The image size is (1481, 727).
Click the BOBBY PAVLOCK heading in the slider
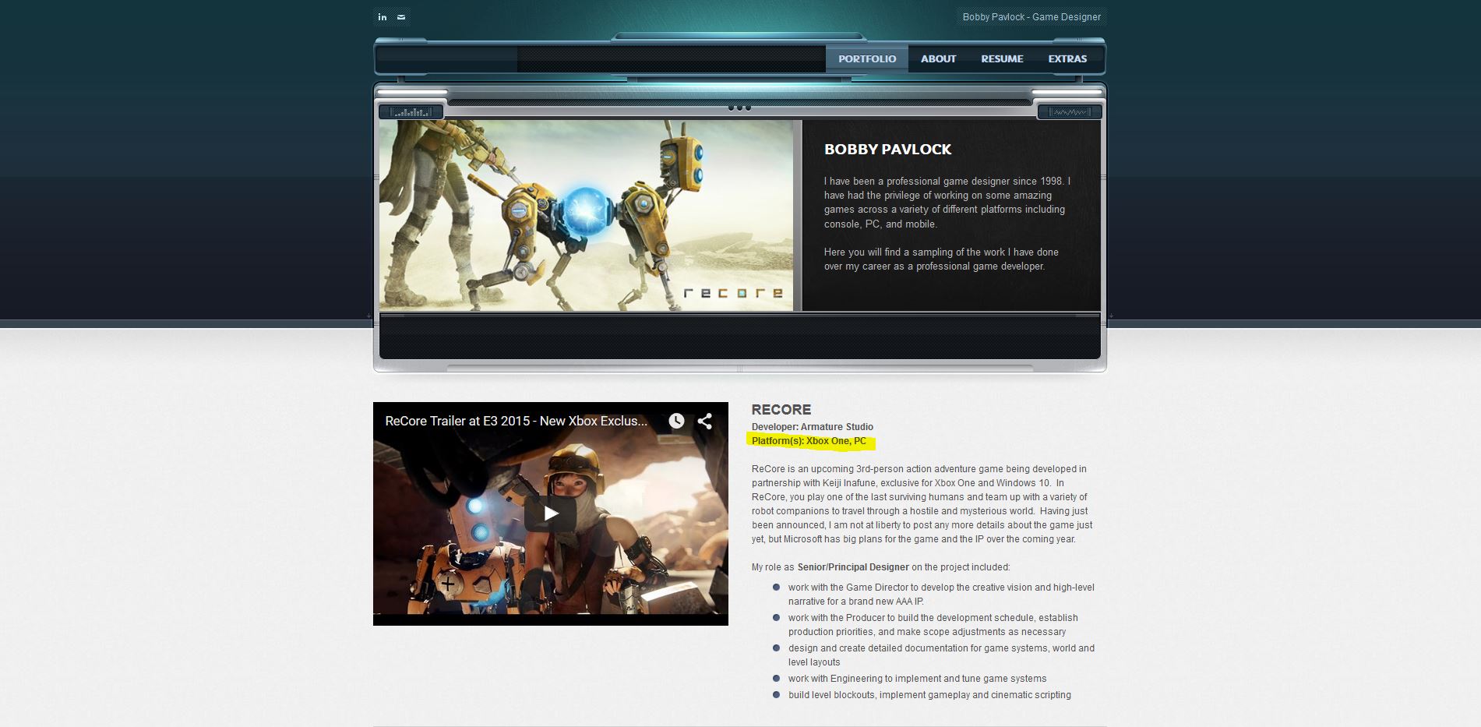[x=887, y=150]
